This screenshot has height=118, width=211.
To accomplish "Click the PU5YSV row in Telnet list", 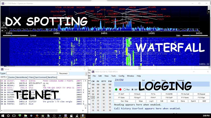I will (42, 104).
